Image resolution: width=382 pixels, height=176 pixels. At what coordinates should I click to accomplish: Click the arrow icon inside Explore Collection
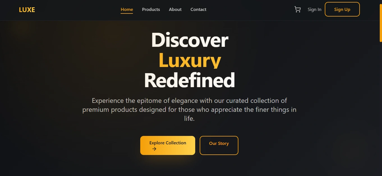154,149
